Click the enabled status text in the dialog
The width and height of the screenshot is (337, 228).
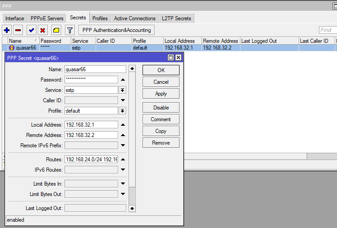pyautogui.click(x=15, y=220)
